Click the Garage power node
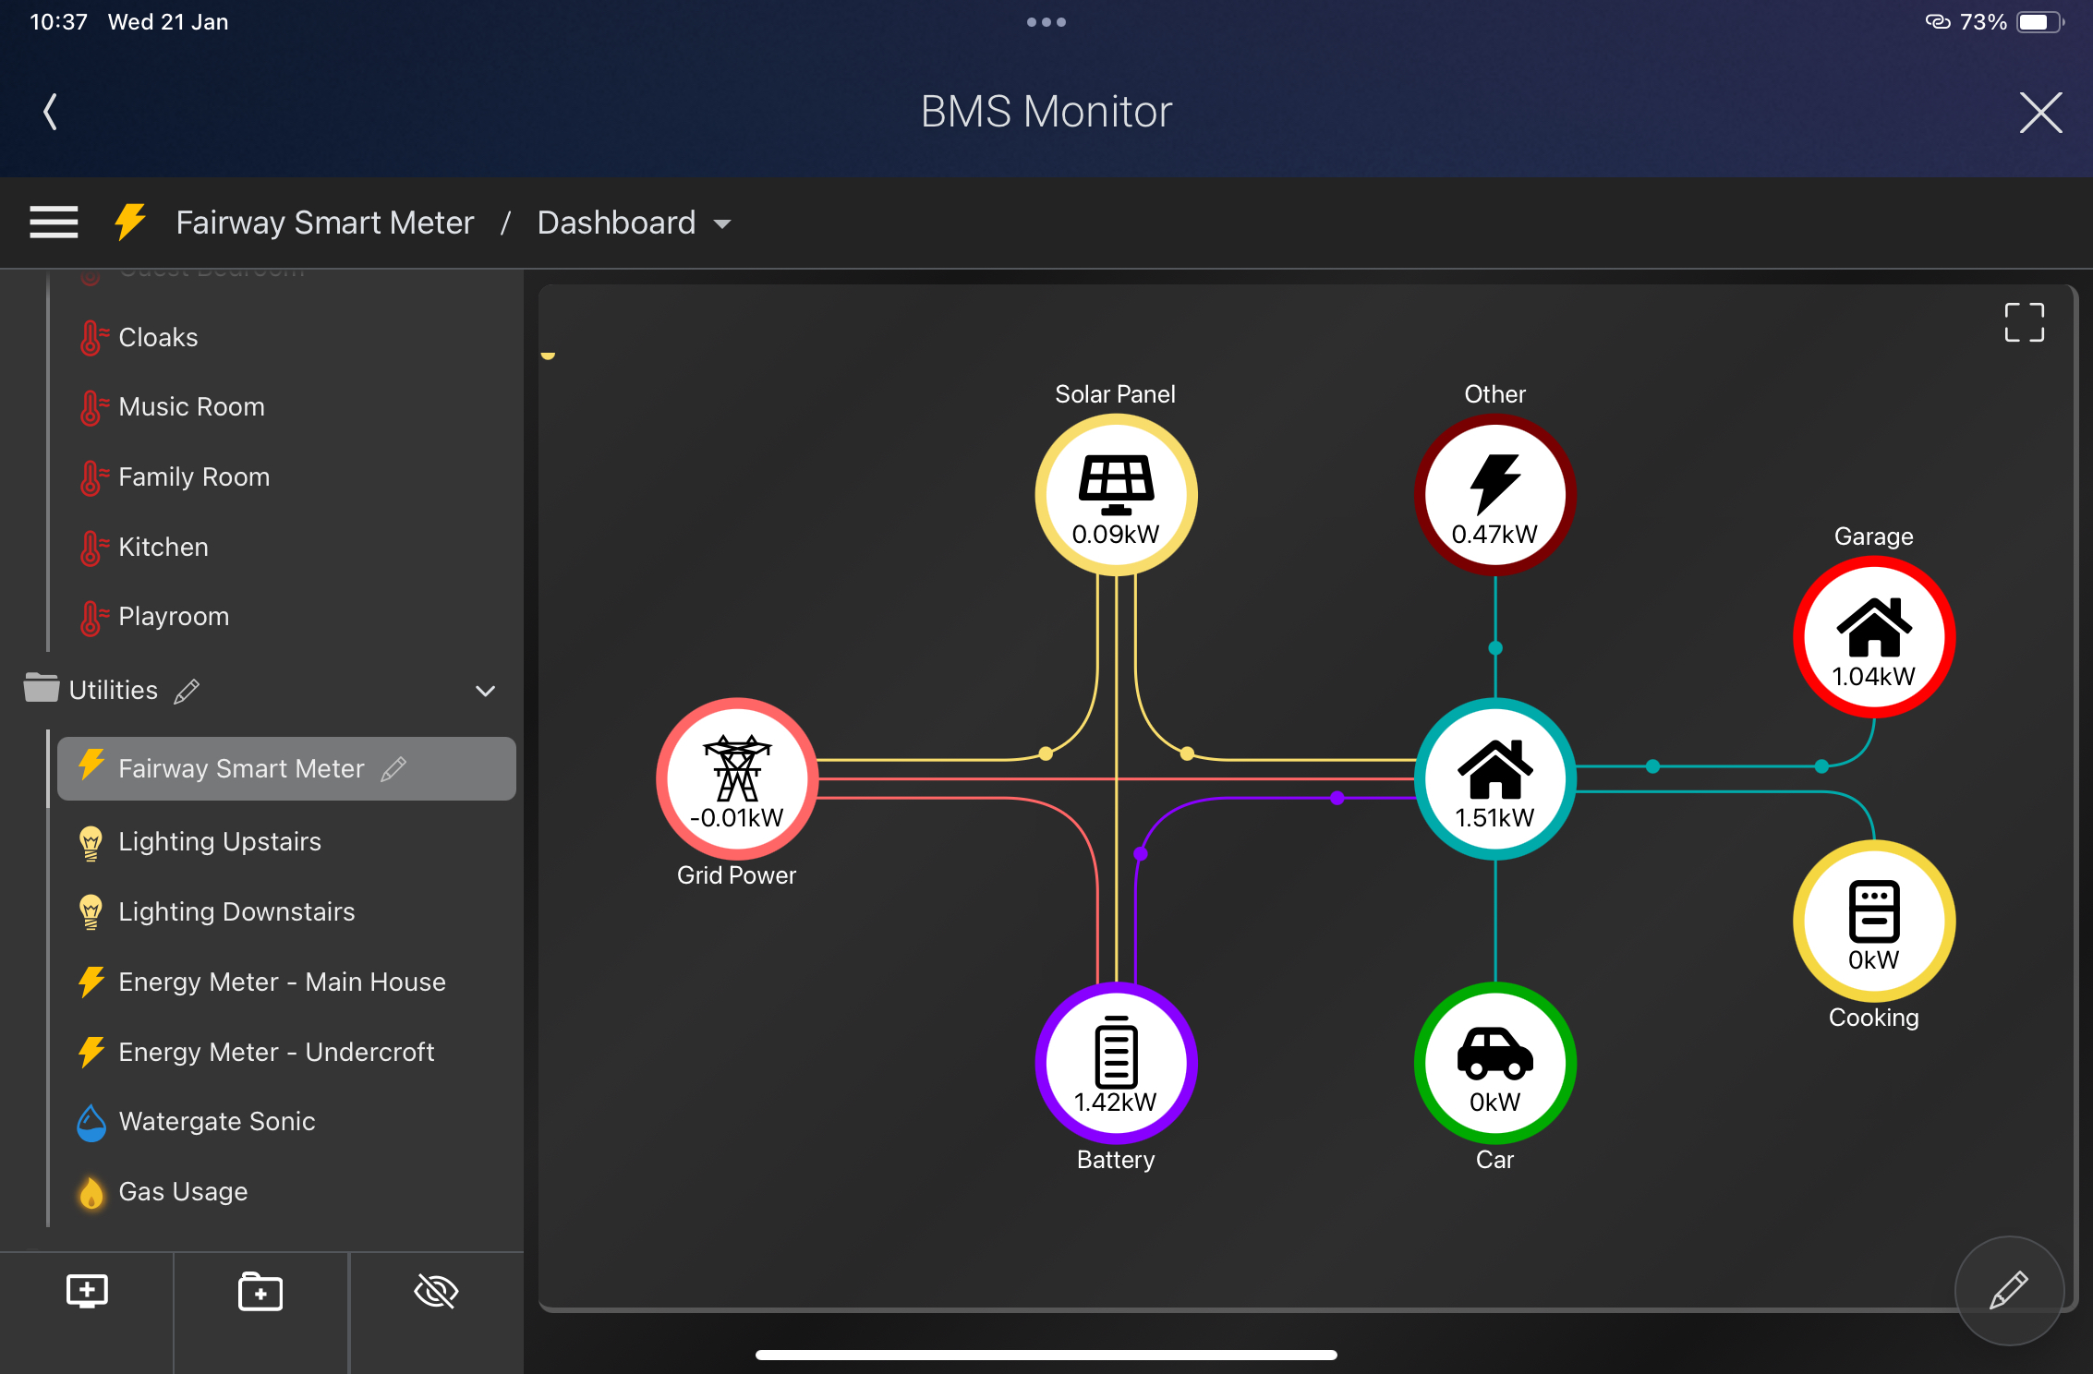 pyautogui.click(x=1873, y=637)
